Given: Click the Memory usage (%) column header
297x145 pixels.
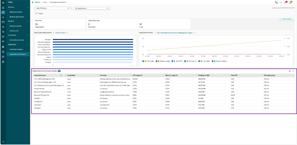Looking at the screenshot, I should 171,75.
